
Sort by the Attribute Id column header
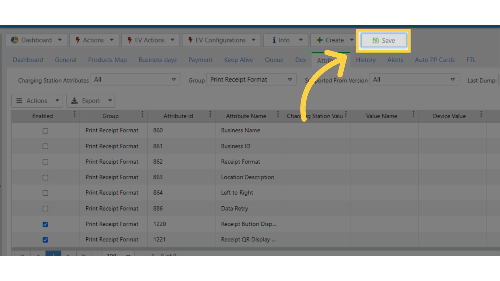(x=178, y=116)
